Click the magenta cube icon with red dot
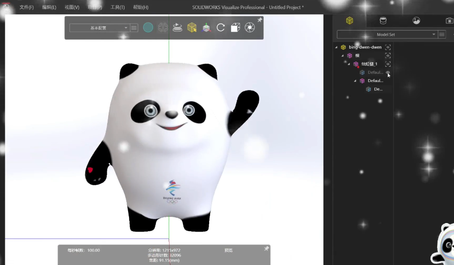This screenshot has width=454, height=265. pos(356,64)
